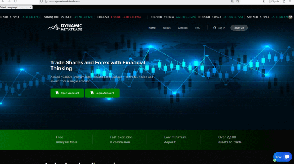294x164 pixels.
Task: Open the About page from navigation
Action: pyautogui.click(x=167, y=28)
